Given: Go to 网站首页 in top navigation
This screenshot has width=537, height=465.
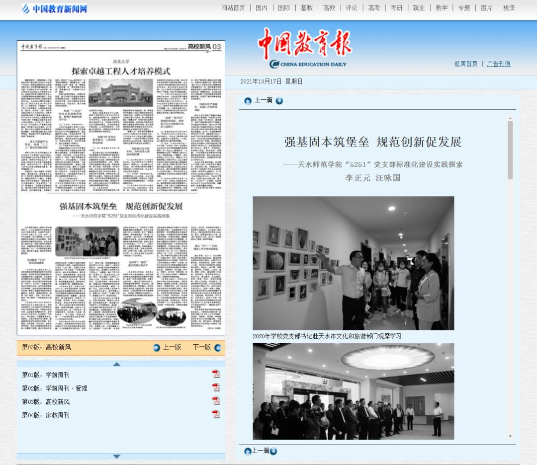Looking at the screenshot, I should tap(233, 8).
